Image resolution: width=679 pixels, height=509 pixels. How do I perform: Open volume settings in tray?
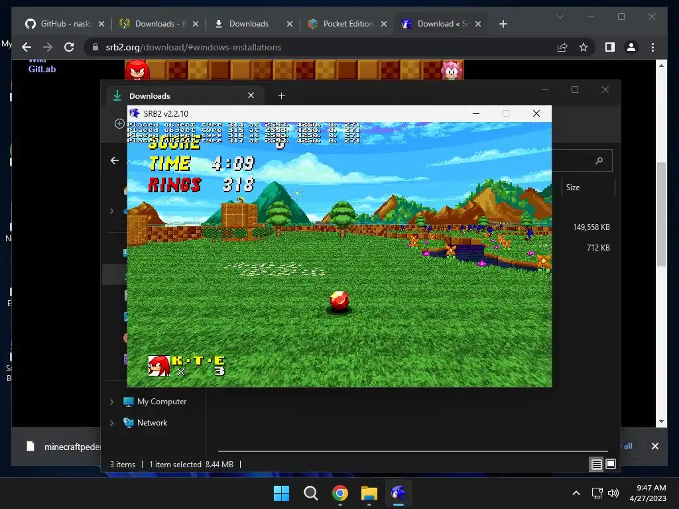(613, 493)
